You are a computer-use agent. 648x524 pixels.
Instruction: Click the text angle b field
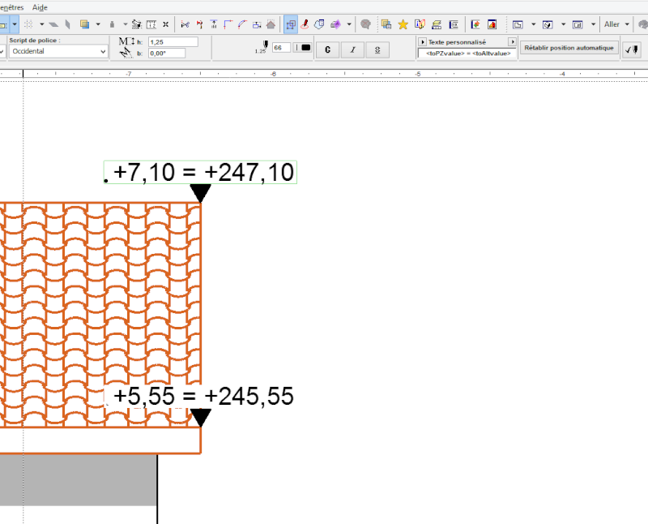(x=167, y=53)
